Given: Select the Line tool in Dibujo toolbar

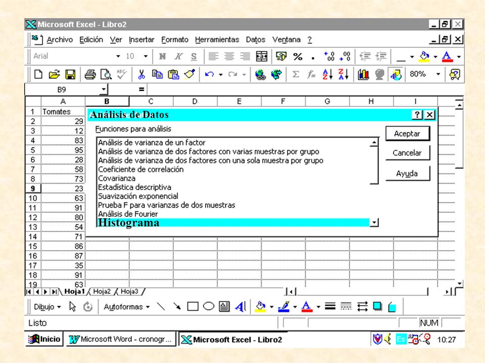Looking at the screenshot, I should [161, 307].
